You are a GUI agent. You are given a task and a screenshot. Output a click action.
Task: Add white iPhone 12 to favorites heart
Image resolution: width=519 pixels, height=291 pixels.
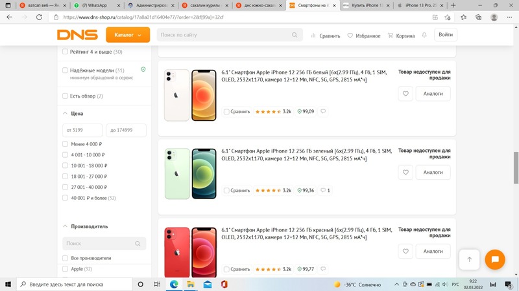405,94
